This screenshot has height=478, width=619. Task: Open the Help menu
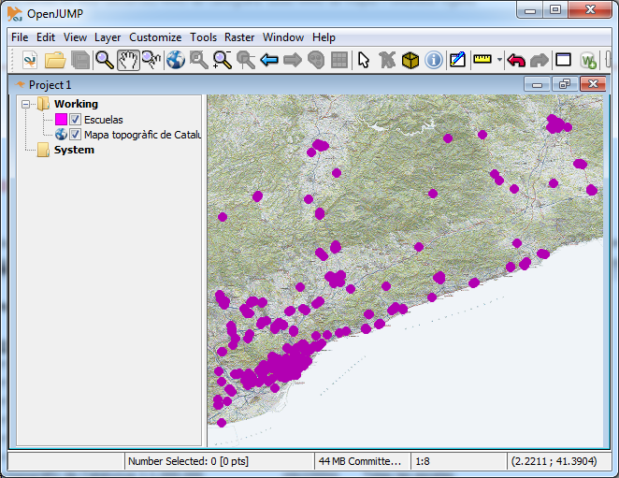coord(324,37)
